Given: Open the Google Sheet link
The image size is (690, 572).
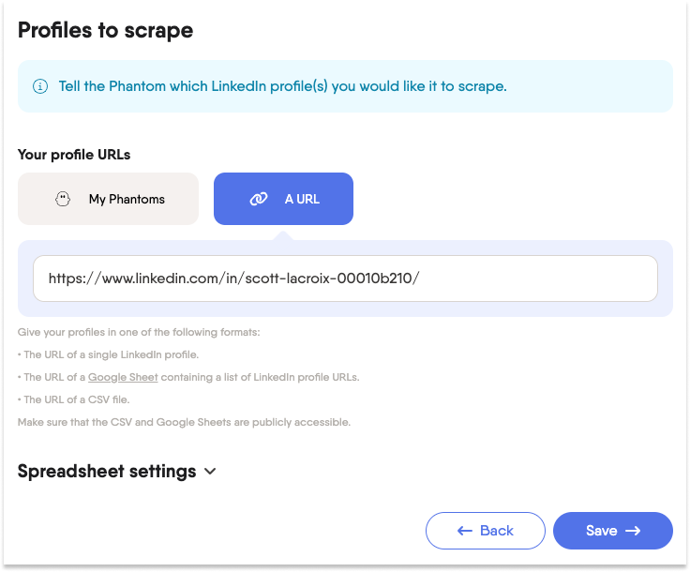Looking at the screenshot, I should click(123, 377).
